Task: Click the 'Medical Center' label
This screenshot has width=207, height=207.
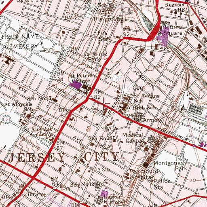Action: tap(133, 138)
